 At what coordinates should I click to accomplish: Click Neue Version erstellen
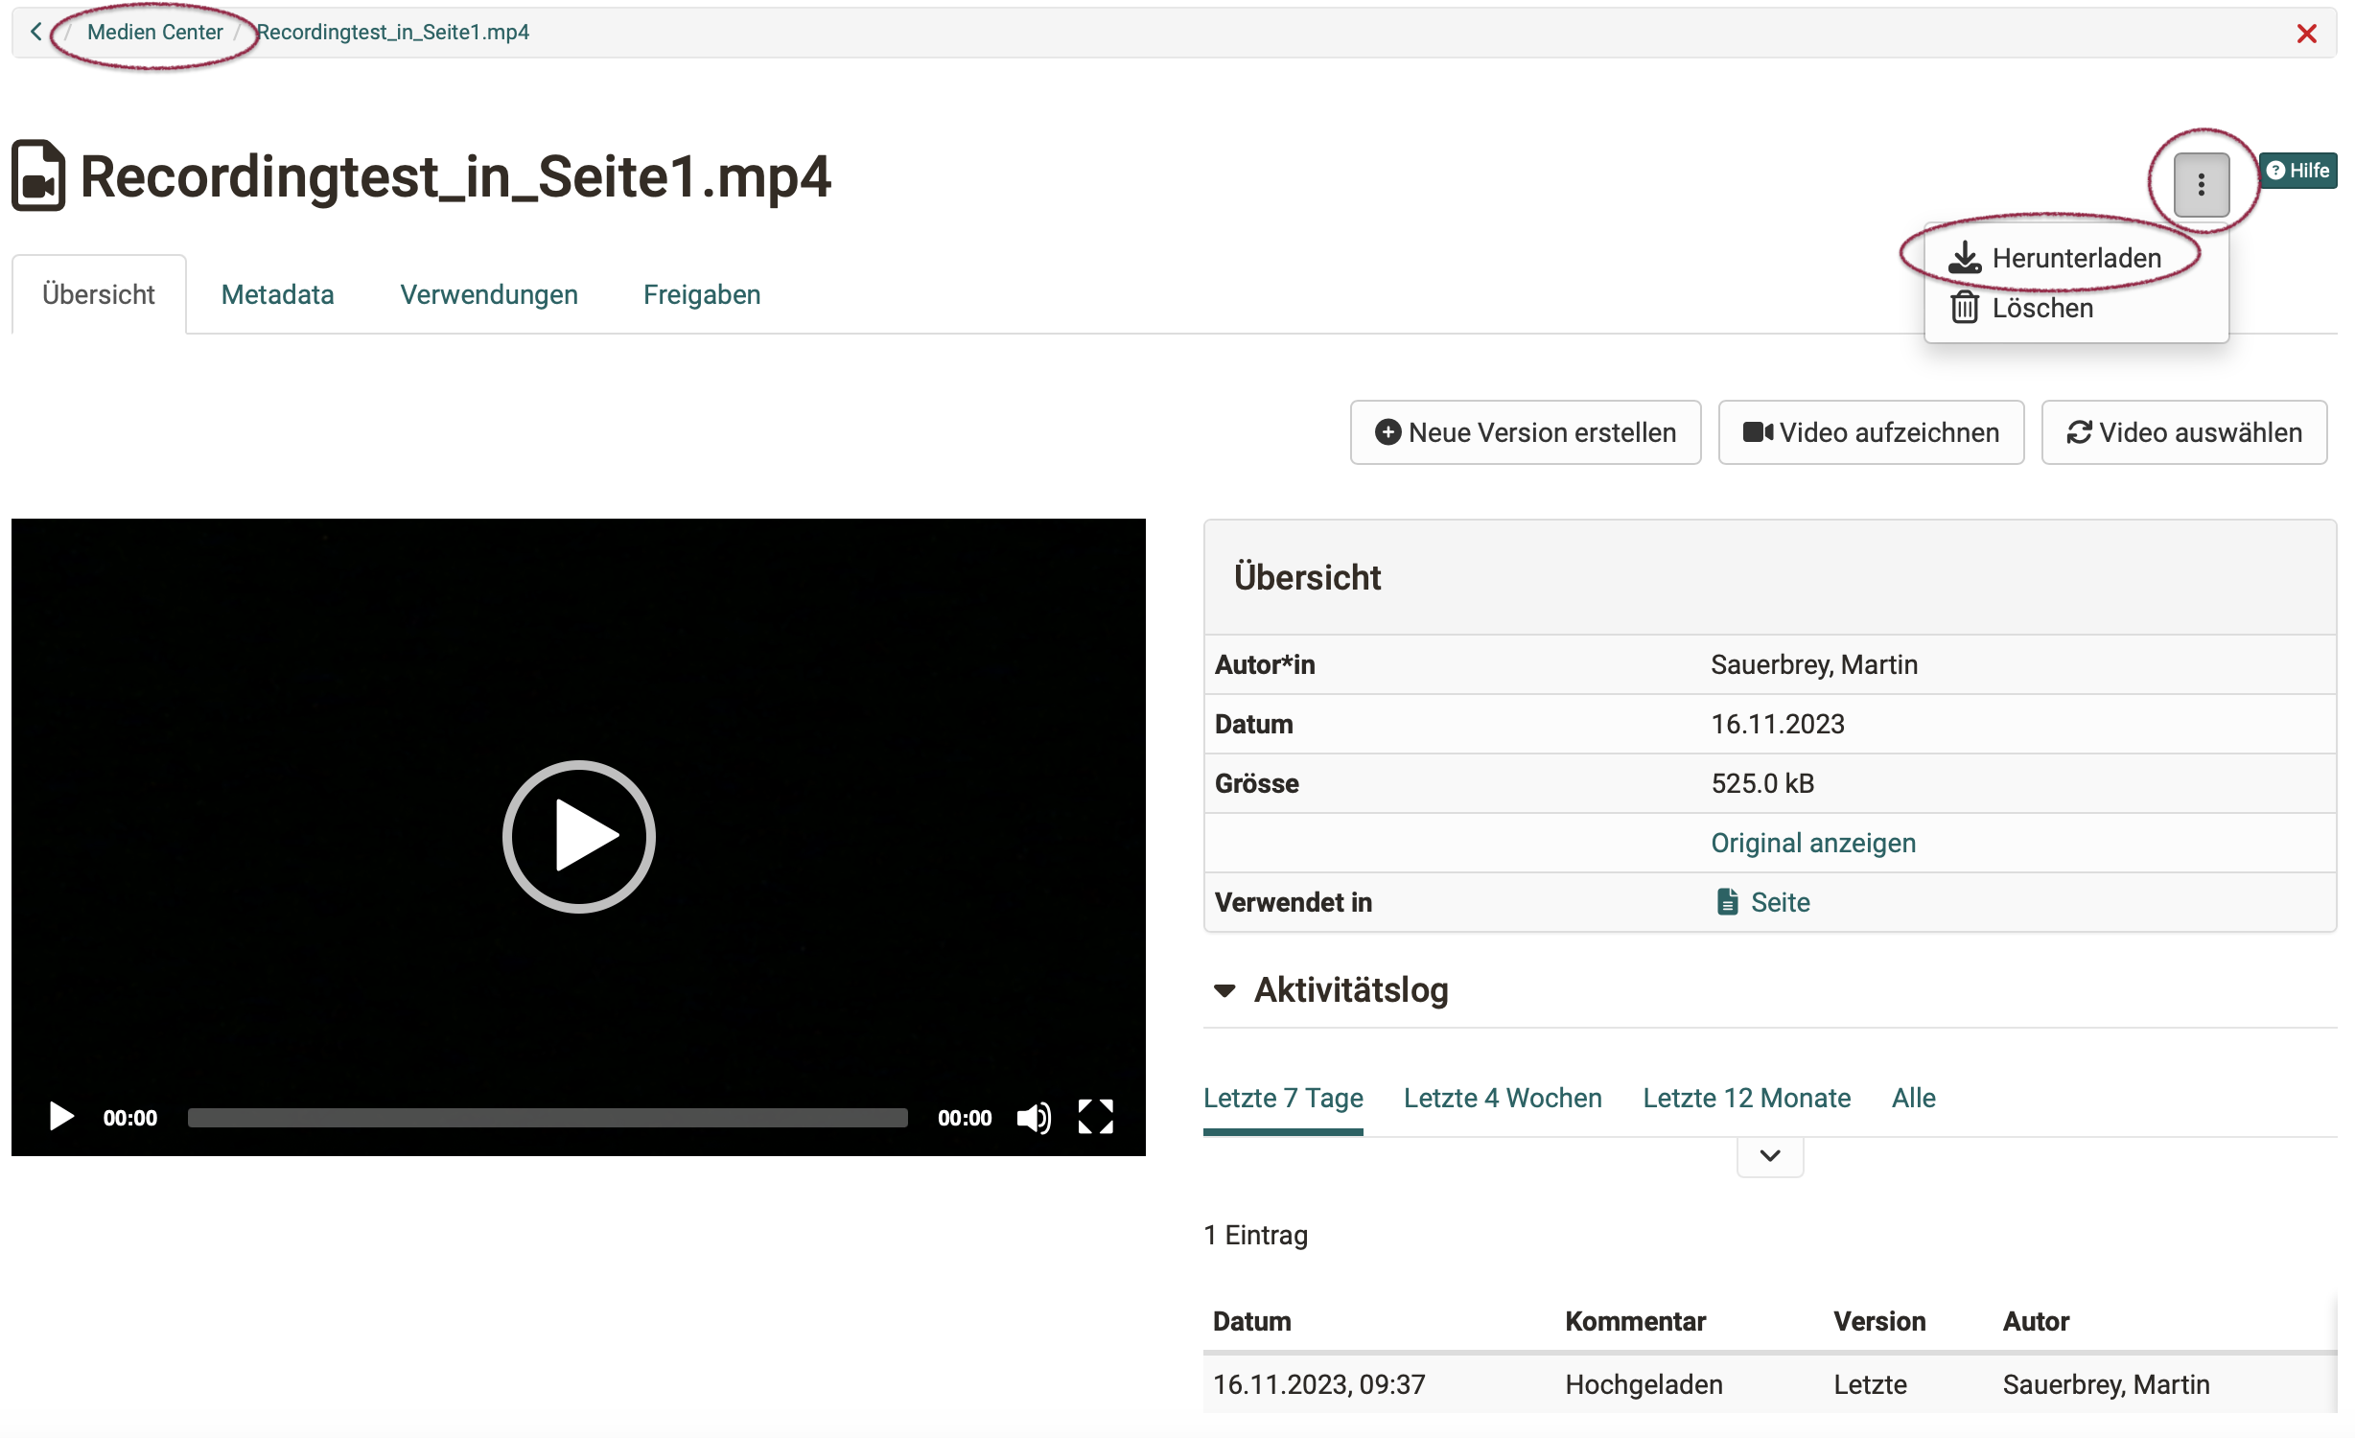coord(1525,431)
